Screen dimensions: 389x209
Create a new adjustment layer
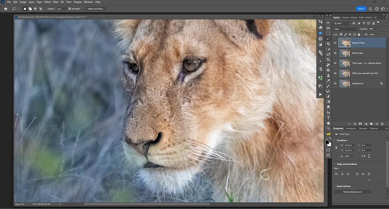pos(366,124)
